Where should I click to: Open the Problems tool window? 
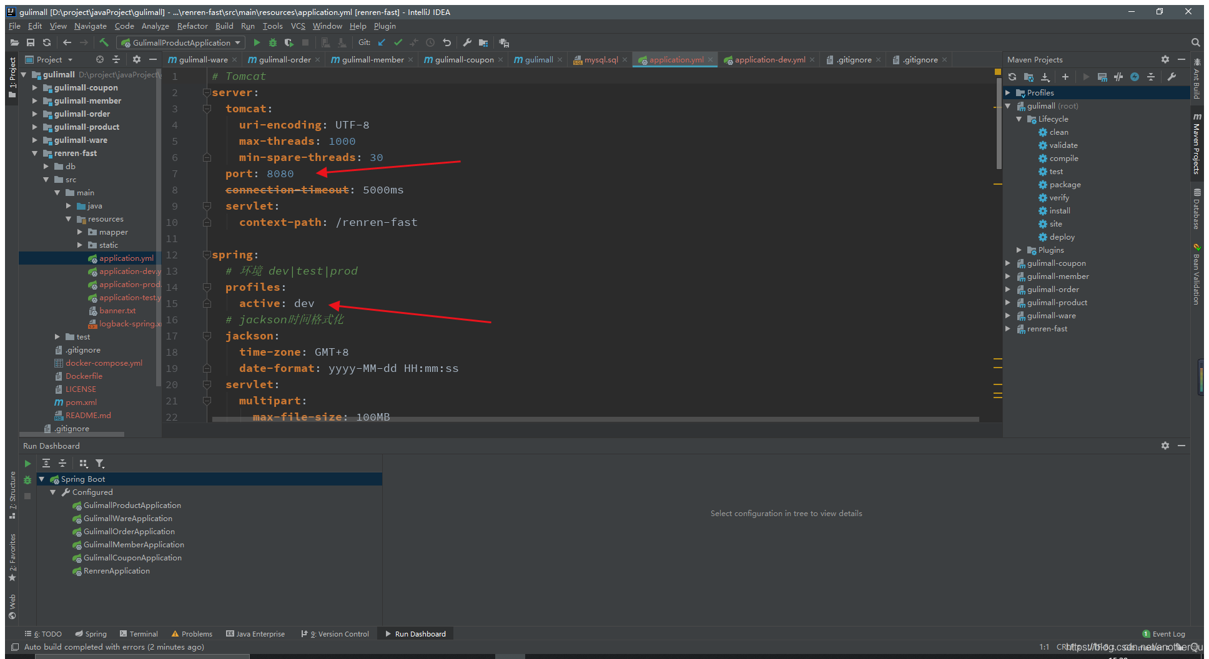pyautogui.click(x=192, y=634)
